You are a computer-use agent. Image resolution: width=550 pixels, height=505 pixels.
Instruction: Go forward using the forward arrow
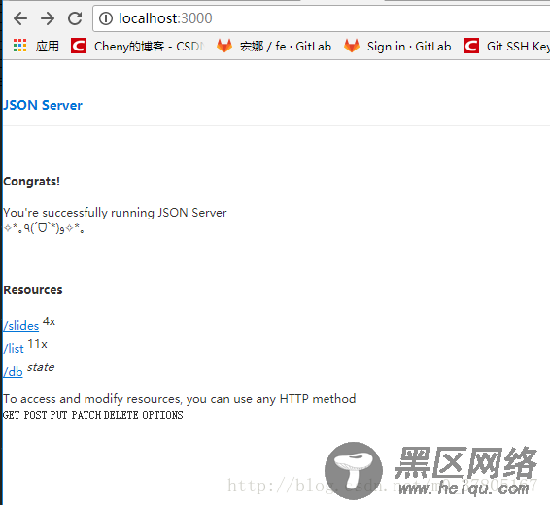point(48,18)
